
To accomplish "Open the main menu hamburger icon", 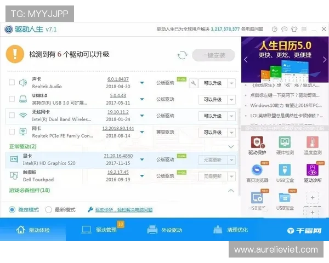I will 304,29.
